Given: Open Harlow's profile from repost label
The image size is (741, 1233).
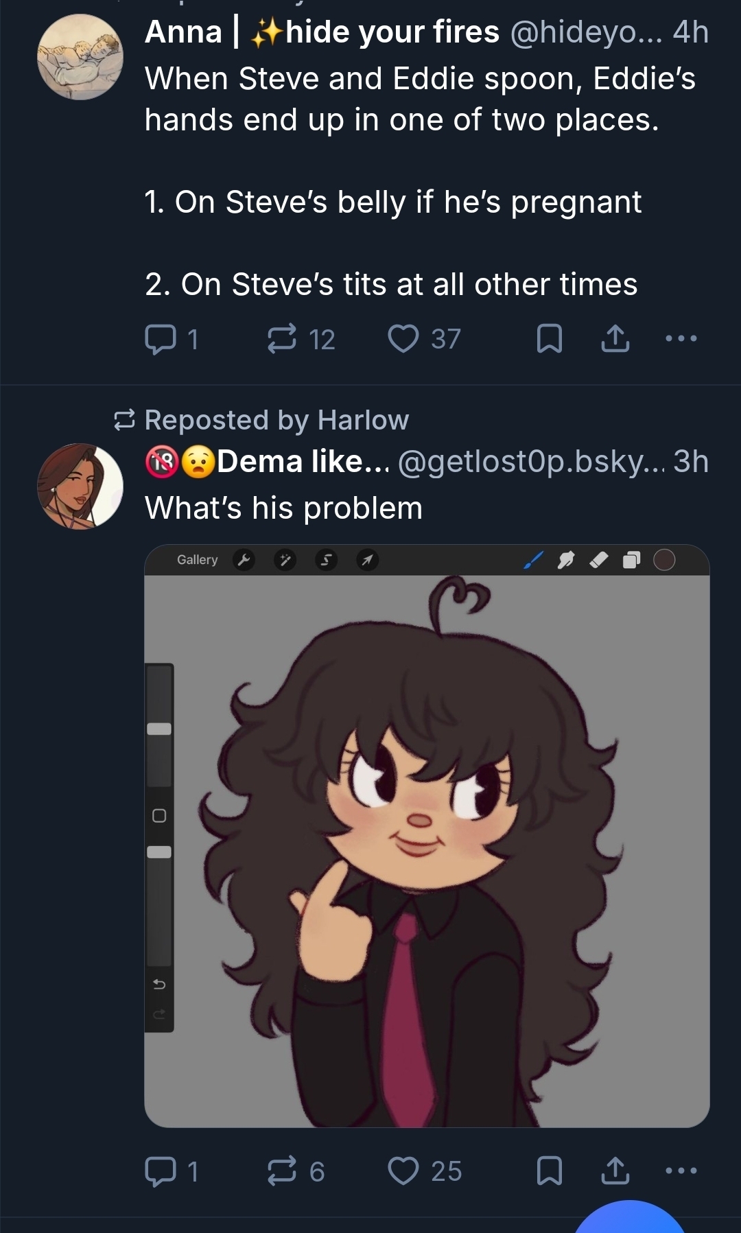Looking at the screenshot, I should [x=362, y=420].
